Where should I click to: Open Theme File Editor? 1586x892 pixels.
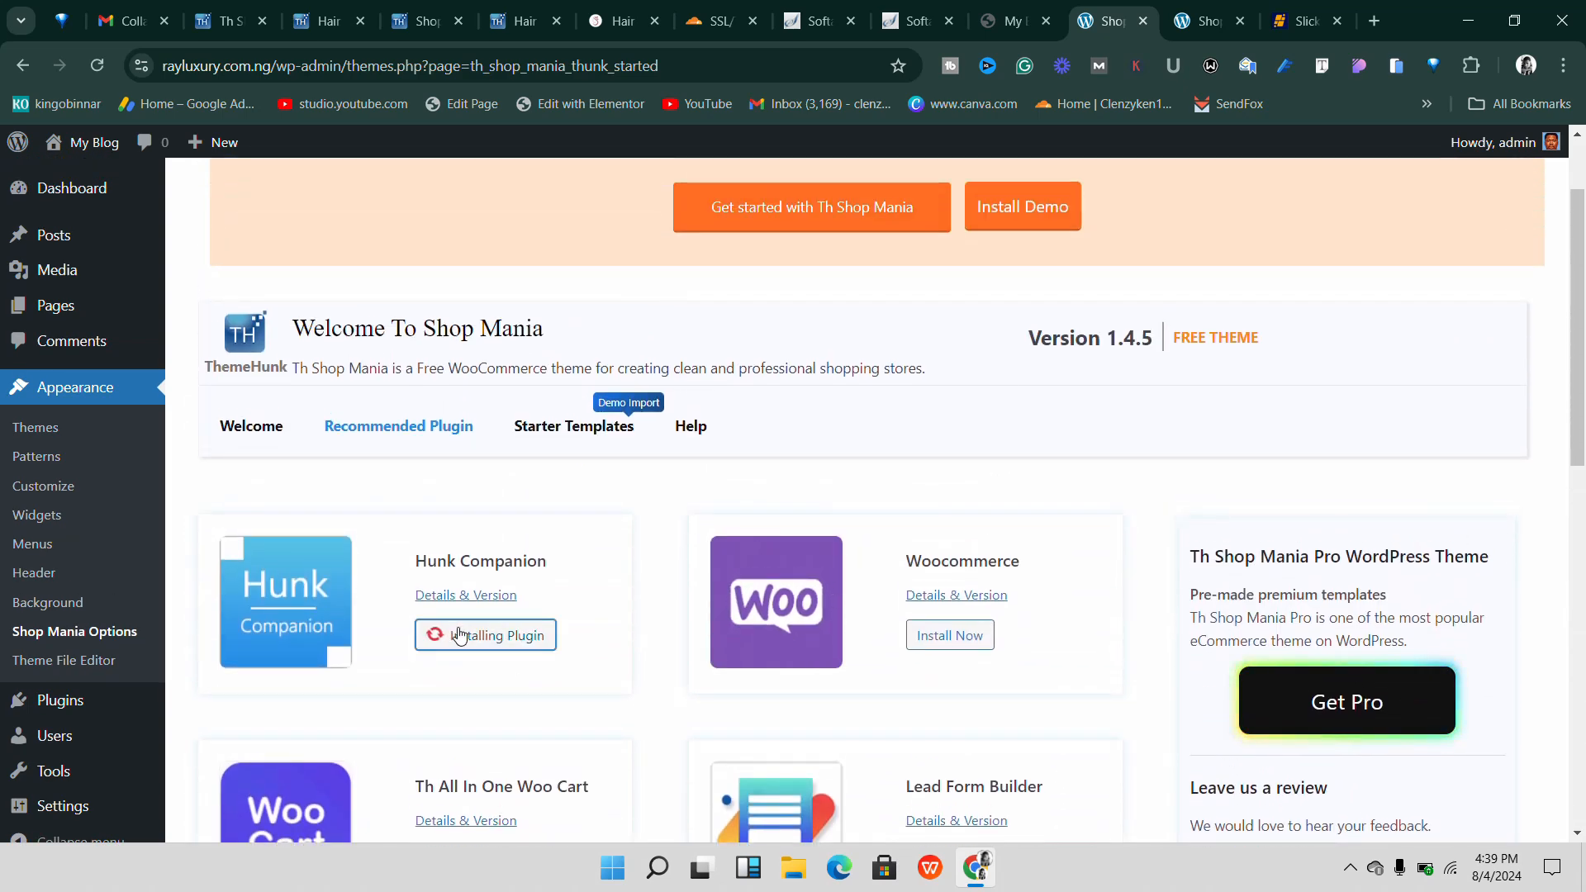click(64, 660)
